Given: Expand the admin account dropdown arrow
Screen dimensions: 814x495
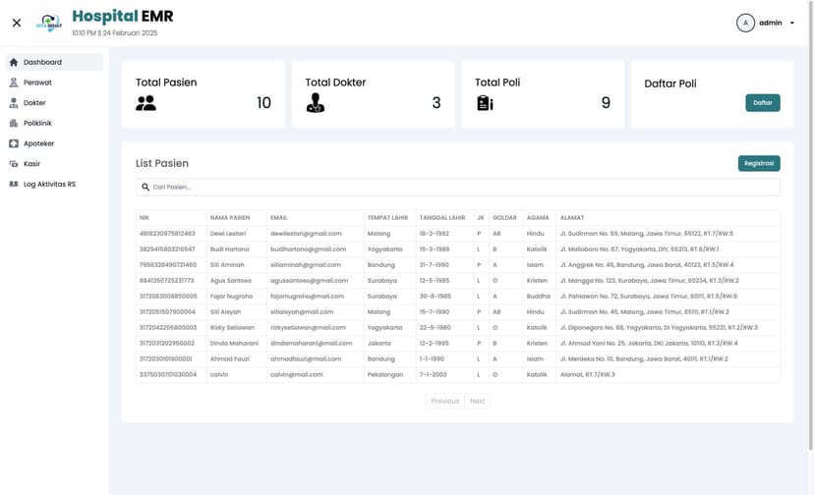Looking at the screenshot, I should pos(792,23).
